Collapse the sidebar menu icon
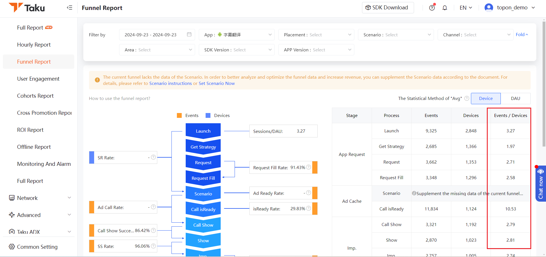 [69, 8]
